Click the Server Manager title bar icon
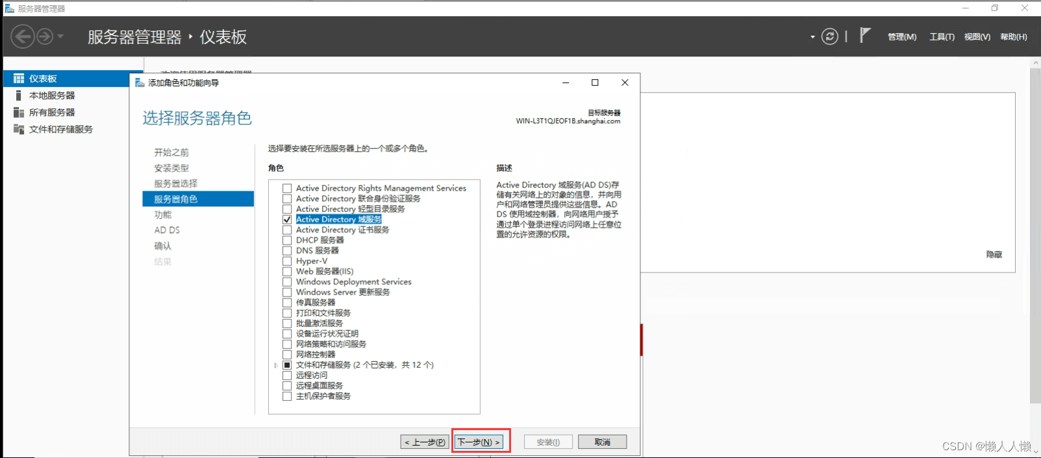Screen dimensions: 1041x458 pyautogui.click(x=9, y=8)
